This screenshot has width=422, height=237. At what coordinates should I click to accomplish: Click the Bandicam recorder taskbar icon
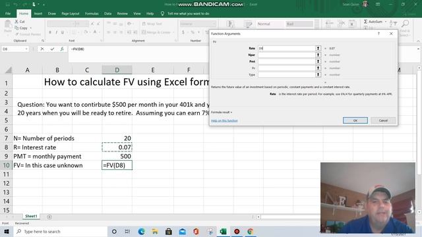point(237,231)
